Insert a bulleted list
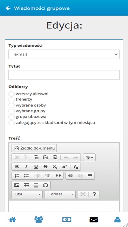This screenshot has width=128, height=227. point(26,176)
